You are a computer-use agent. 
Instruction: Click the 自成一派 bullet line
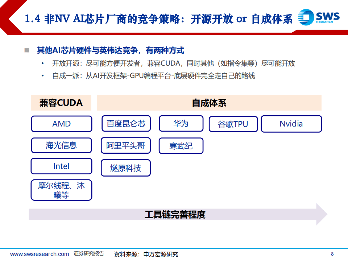154,76
